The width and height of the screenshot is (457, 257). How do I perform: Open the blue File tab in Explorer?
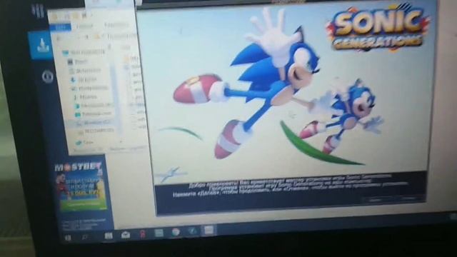[60, 27]
